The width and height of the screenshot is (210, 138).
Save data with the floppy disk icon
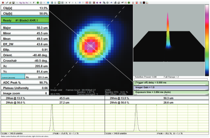click(13, 3)
